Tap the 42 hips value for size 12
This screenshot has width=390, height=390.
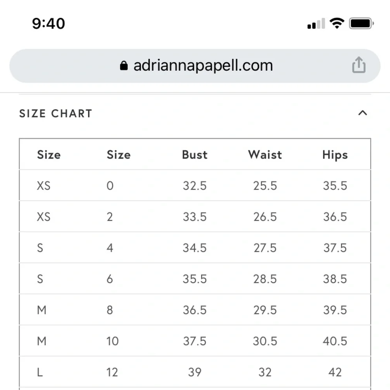pyautogui.click(x=335, y=372)
